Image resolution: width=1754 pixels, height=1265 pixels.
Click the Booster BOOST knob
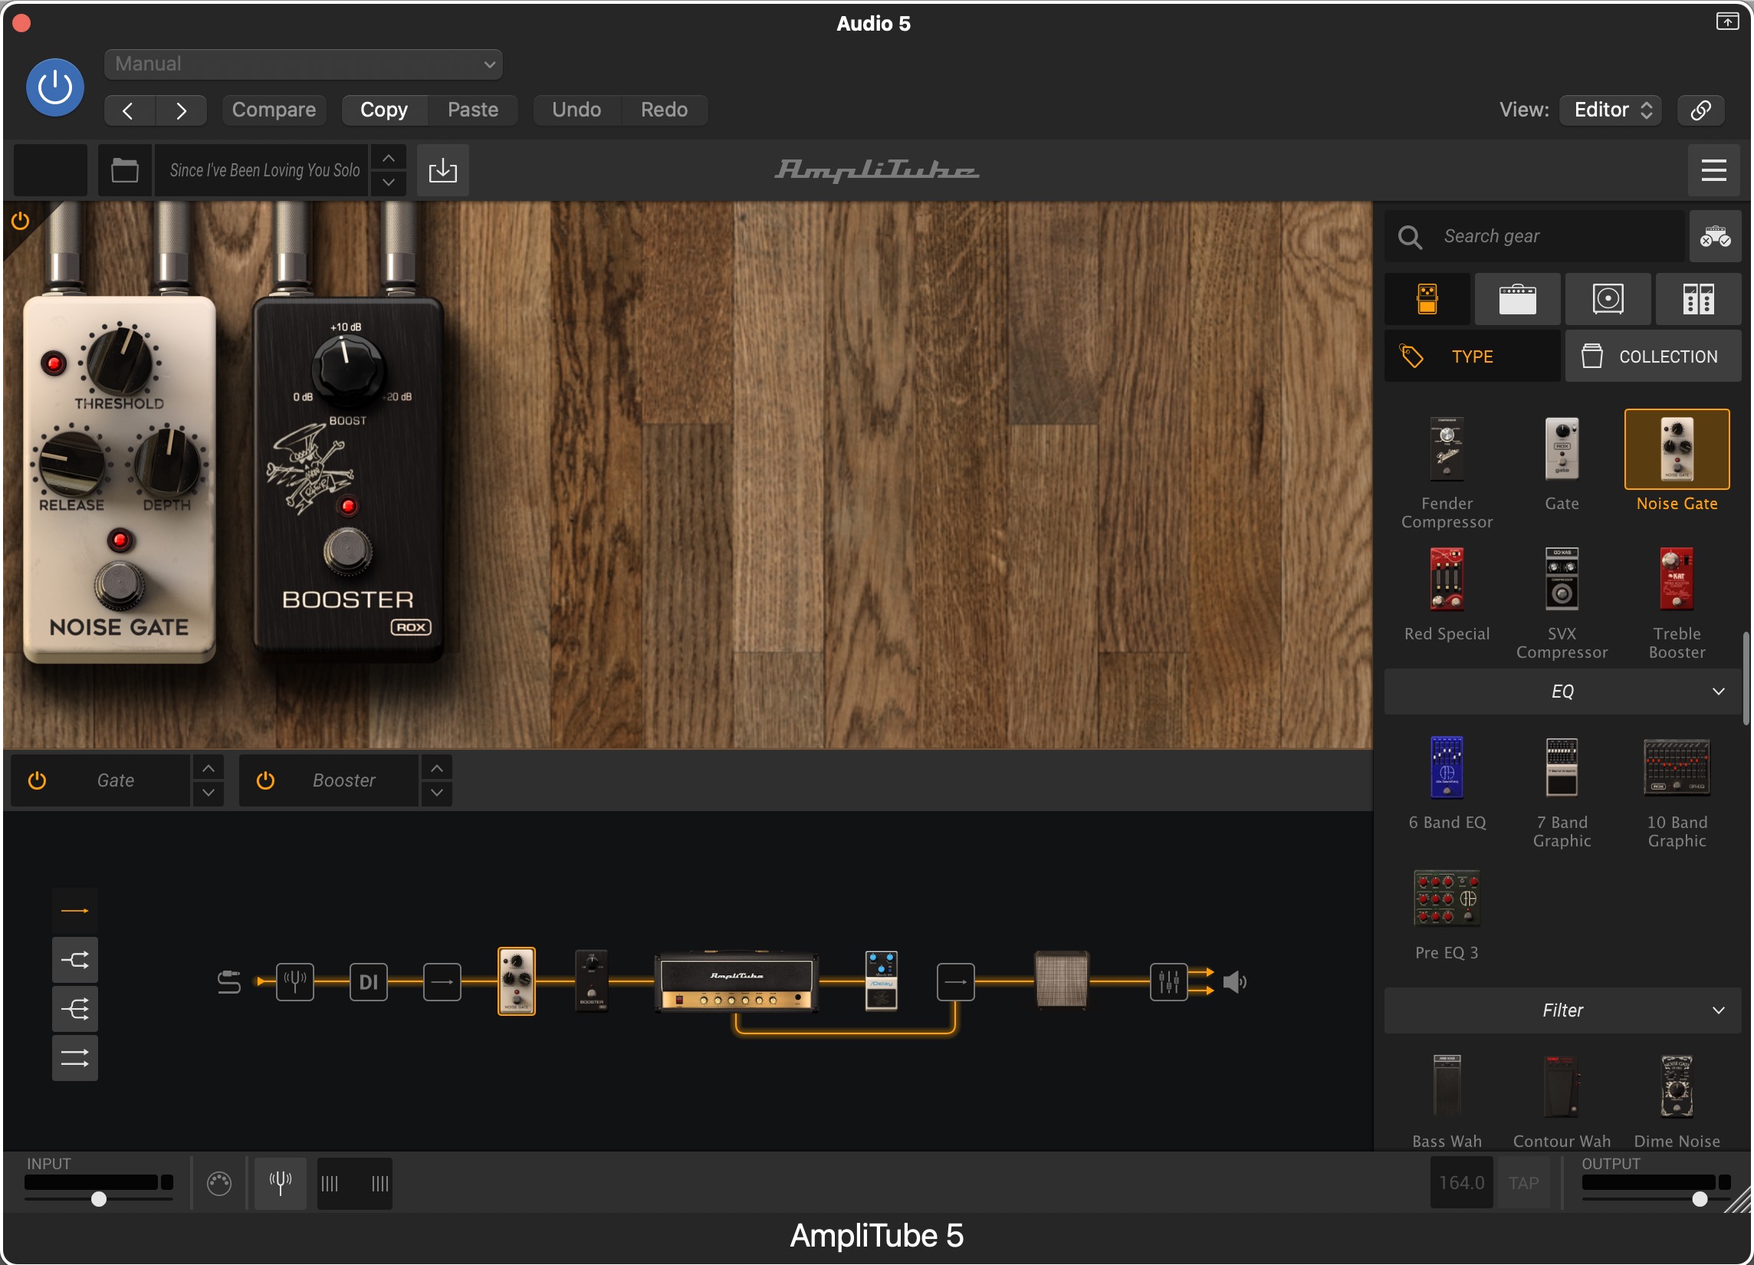pyautogui.click(x=347, y=369)
